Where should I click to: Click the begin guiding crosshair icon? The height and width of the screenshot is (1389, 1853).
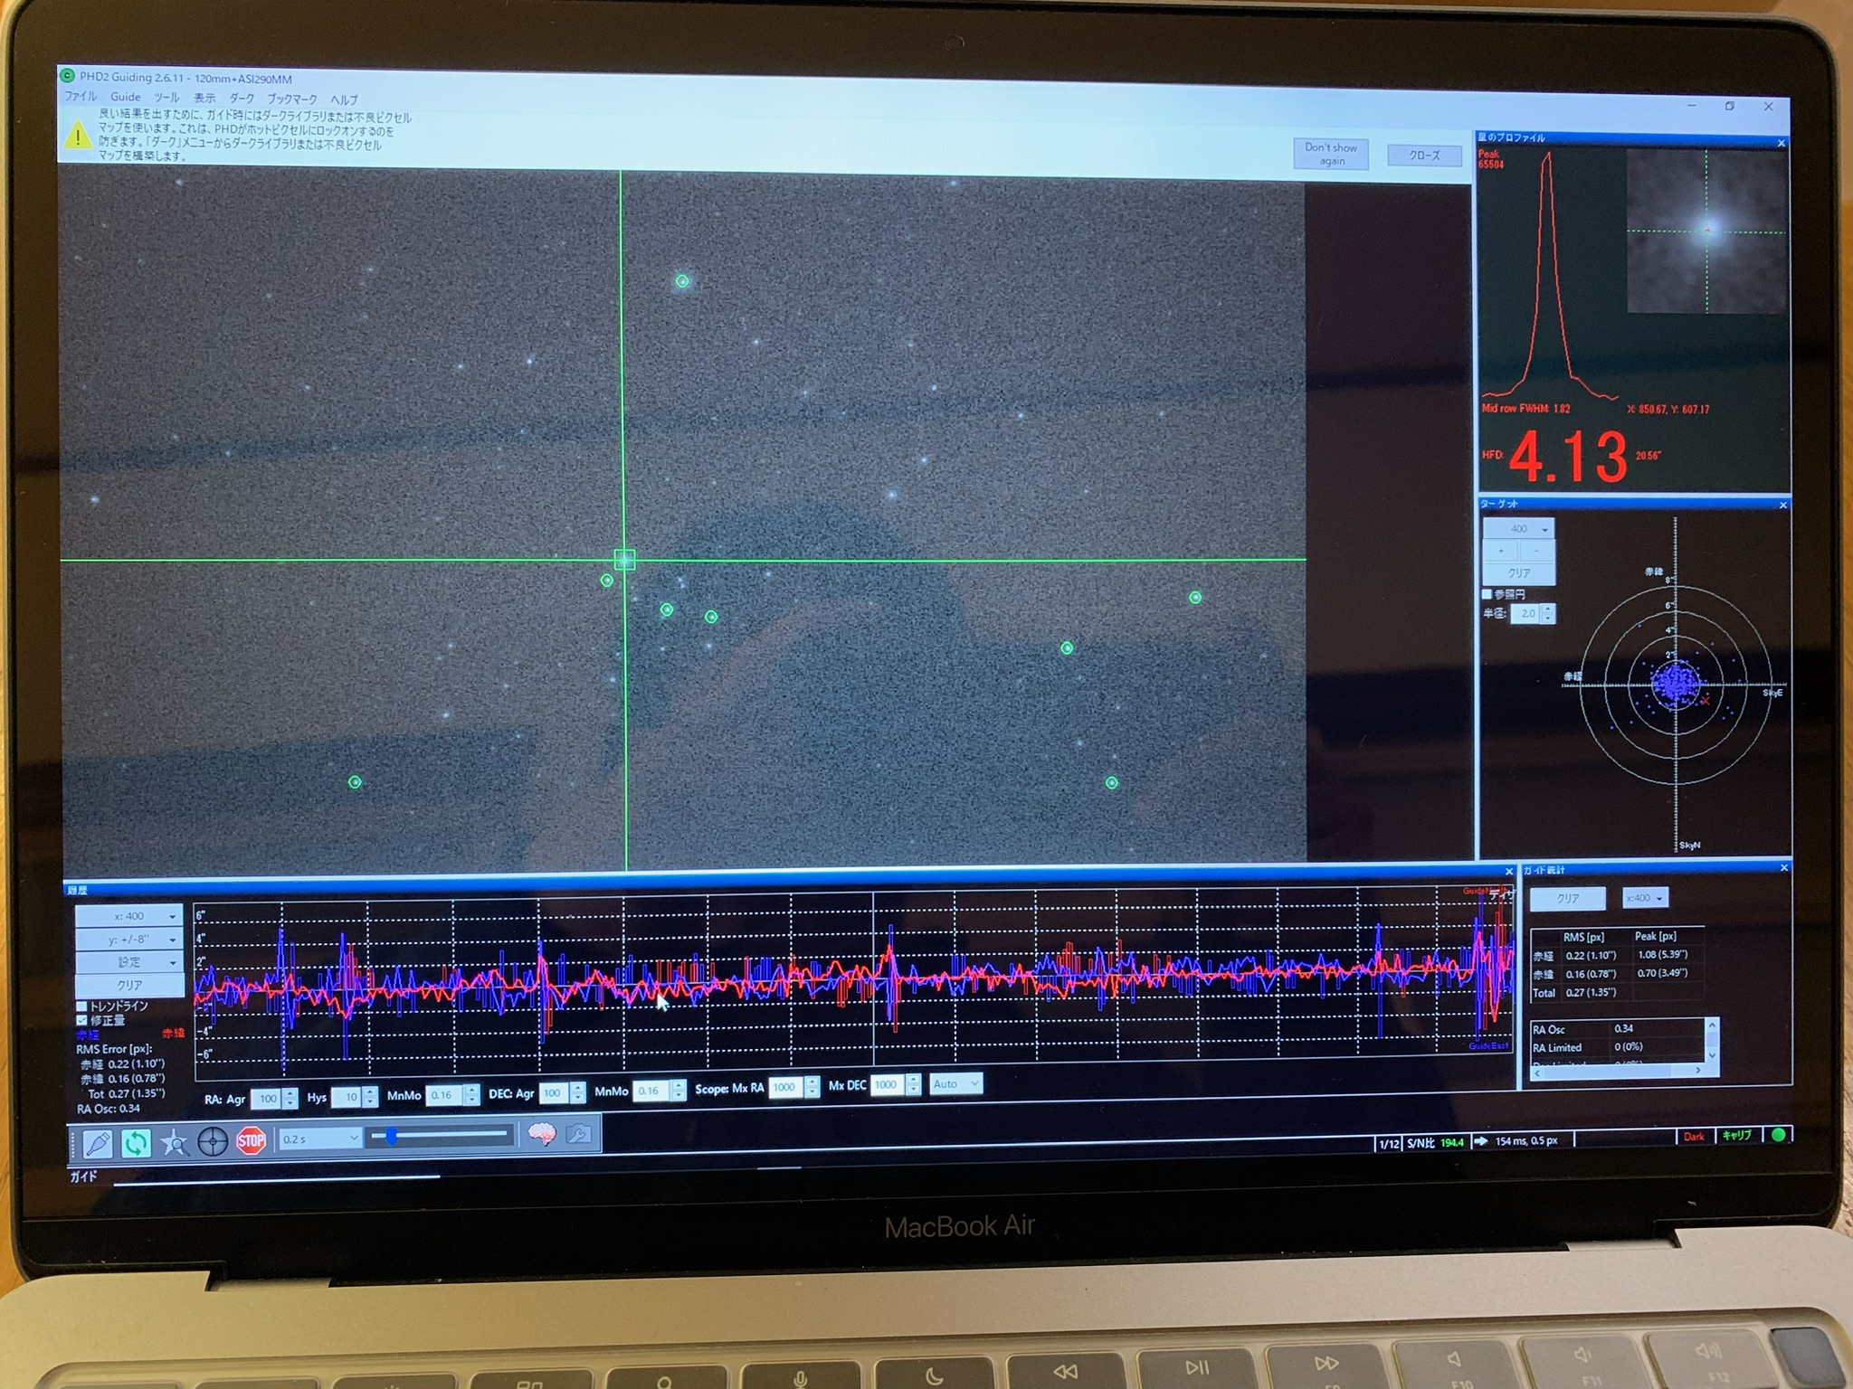pos(213,1142)
